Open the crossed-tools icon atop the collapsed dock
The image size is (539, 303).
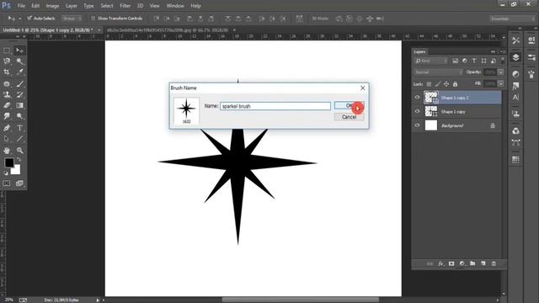(x=515, y=40)
